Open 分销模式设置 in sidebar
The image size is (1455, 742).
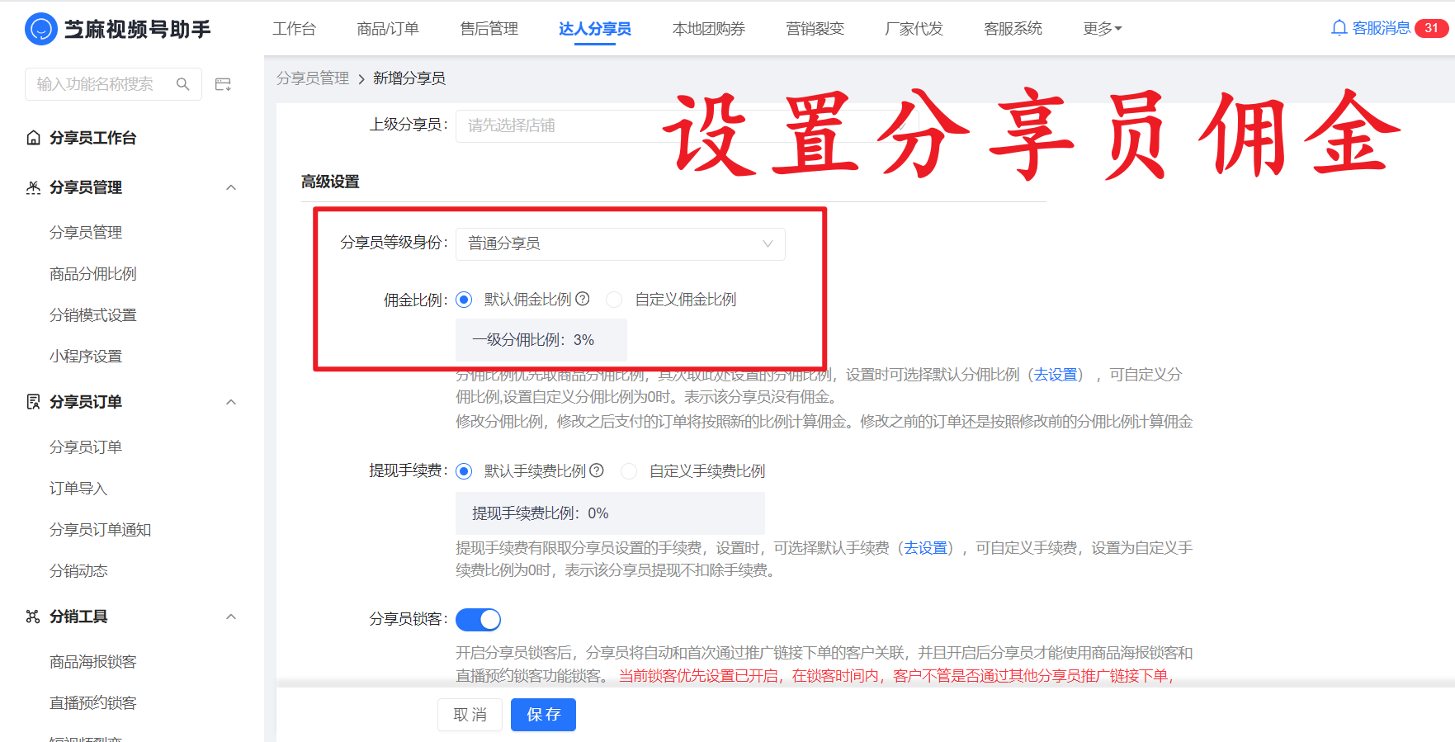coord(93,315)
